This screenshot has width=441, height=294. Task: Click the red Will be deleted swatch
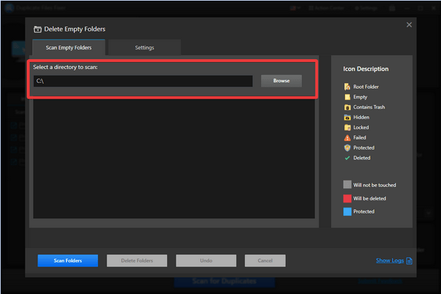pyautogui.click(x=347, y=198)
